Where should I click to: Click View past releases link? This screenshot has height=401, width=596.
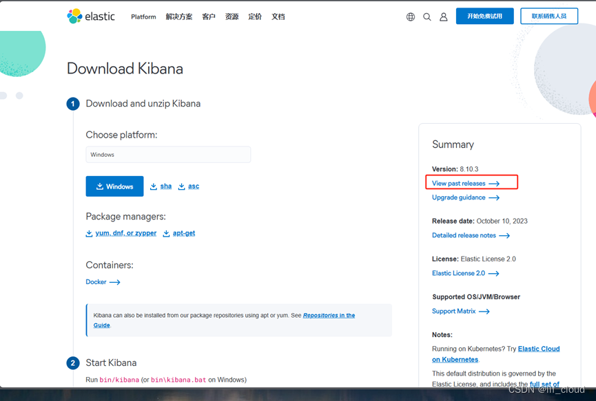click(466, 183)
